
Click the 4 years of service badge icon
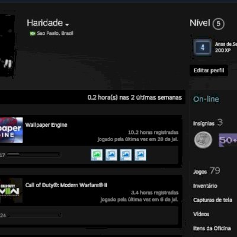point(202,47)
